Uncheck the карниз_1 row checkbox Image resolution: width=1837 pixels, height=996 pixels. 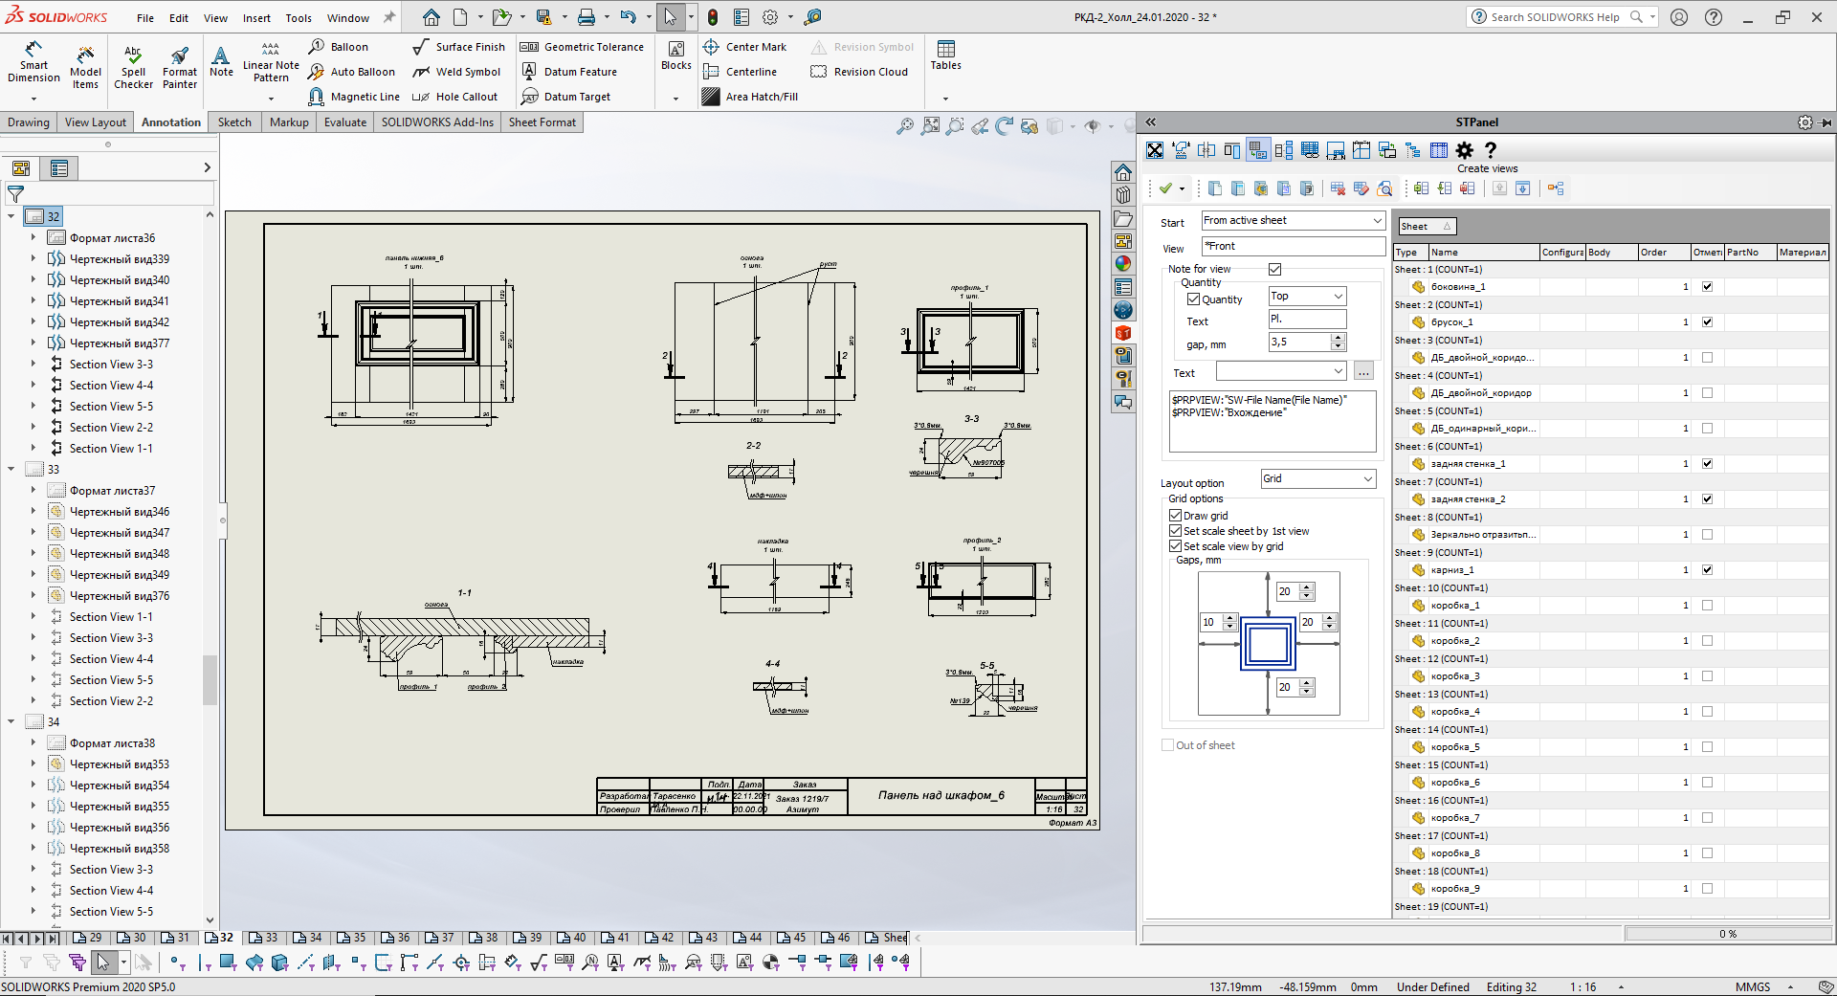(1707, 570)
